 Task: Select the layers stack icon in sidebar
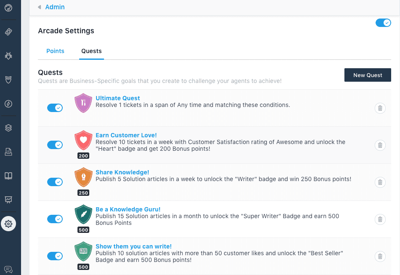point(9,127)
